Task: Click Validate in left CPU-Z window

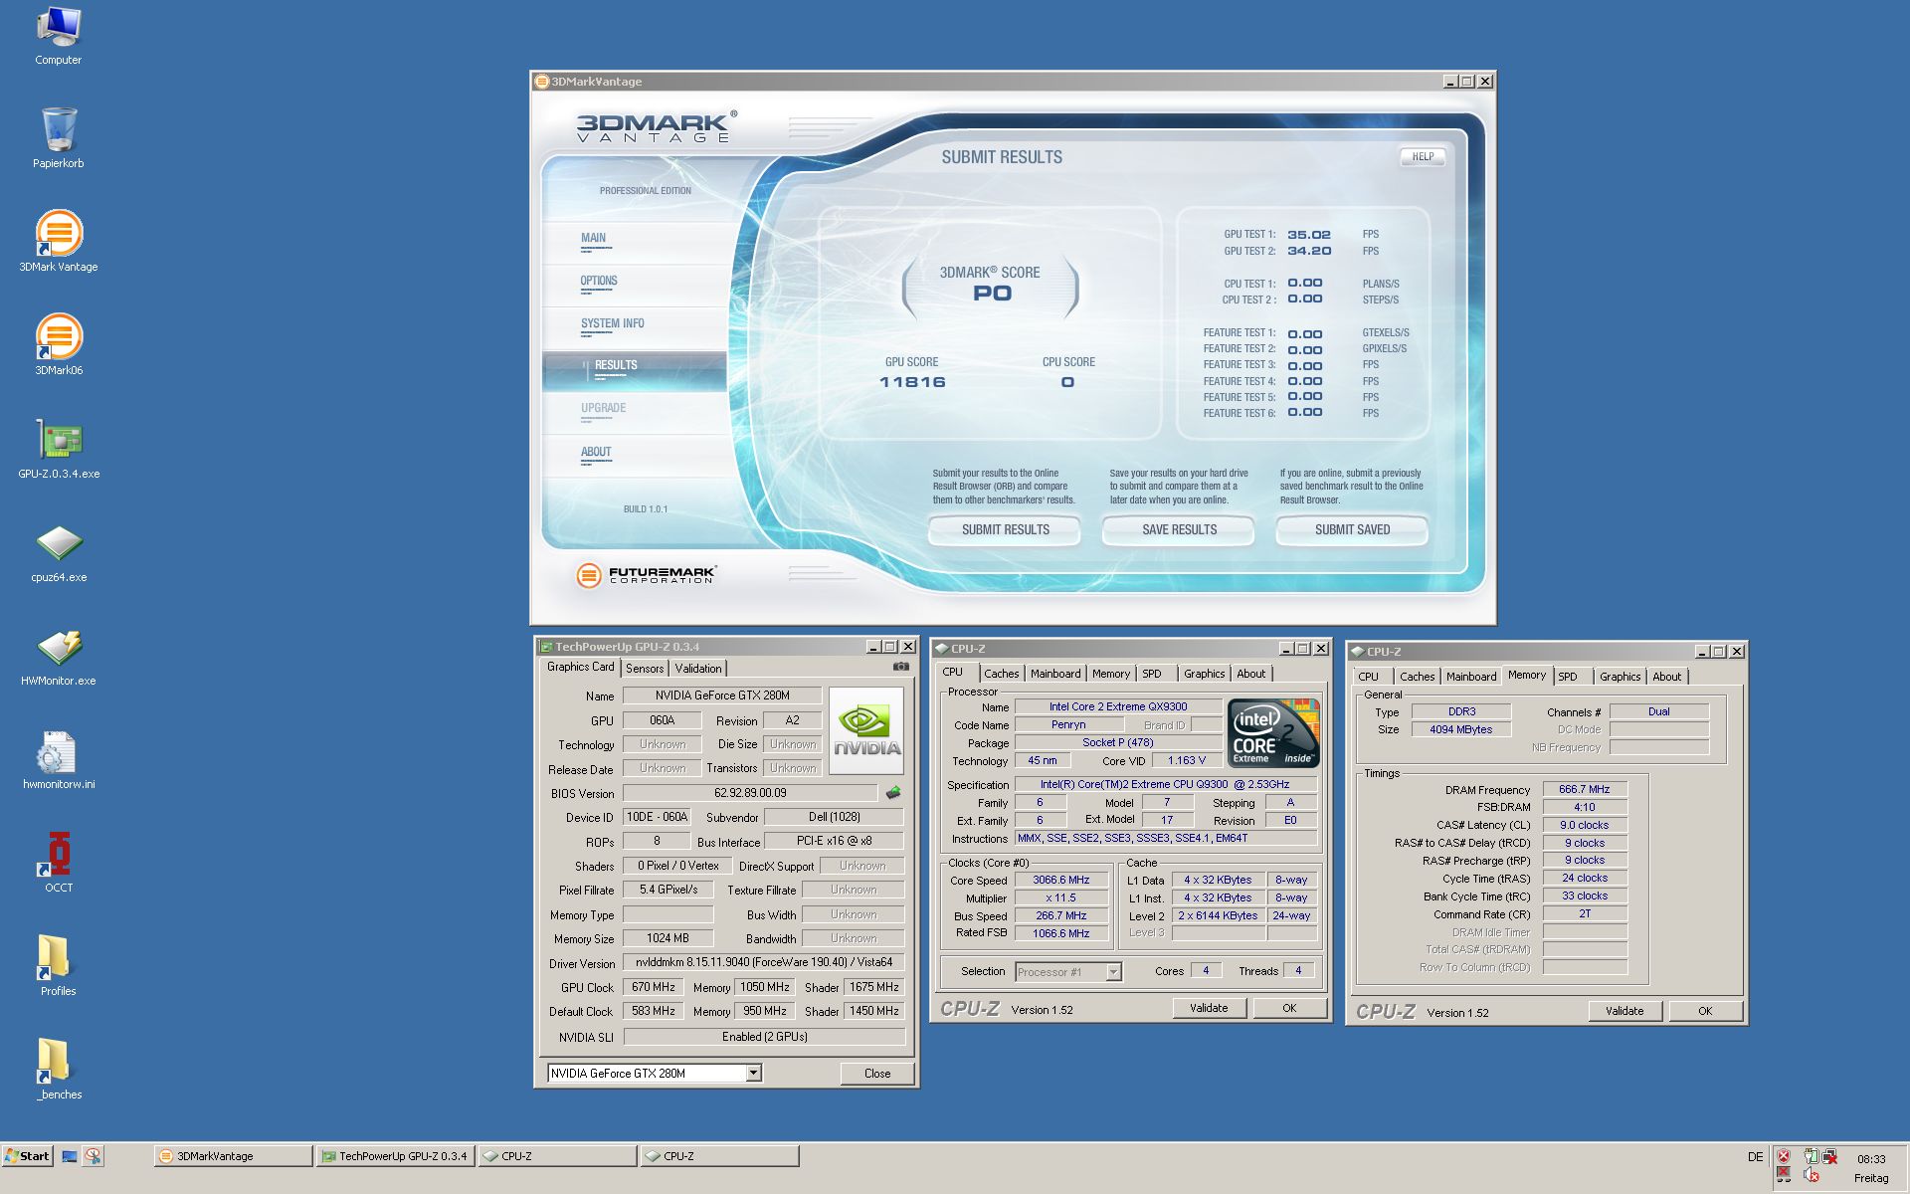Action: tap(1209, 1008)
